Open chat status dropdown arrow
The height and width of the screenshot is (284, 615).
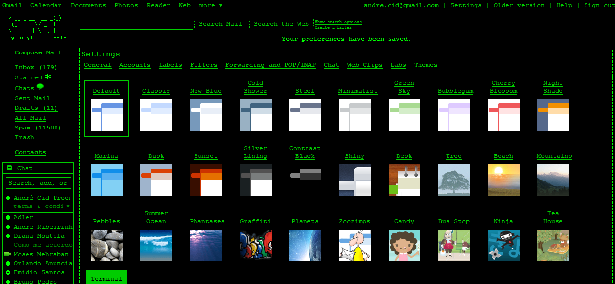[x=68, y=206]
